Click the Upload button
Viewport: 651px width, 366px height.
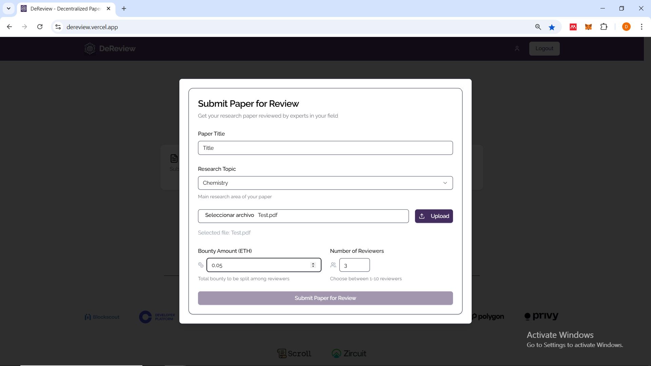[x=434, y=216]
